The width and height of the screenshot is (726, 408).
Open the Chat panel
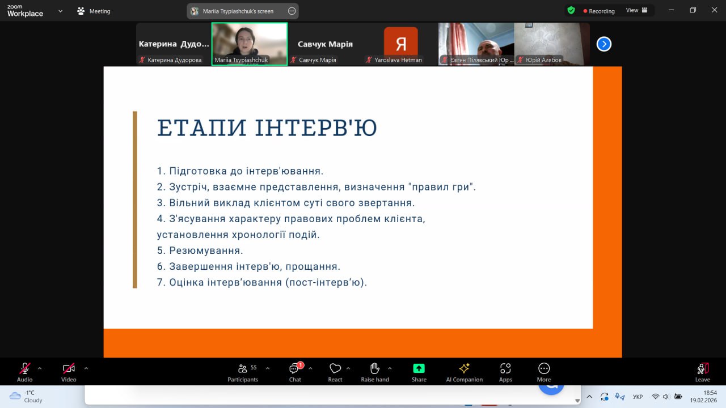[x=294, y=372]
